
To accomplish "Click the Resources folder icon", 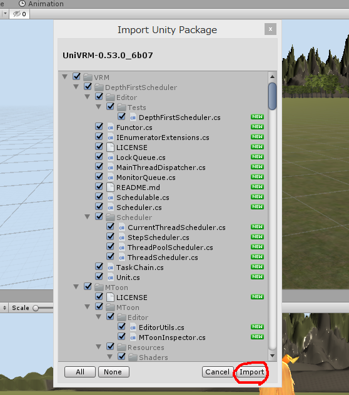I will pos(121,347).
